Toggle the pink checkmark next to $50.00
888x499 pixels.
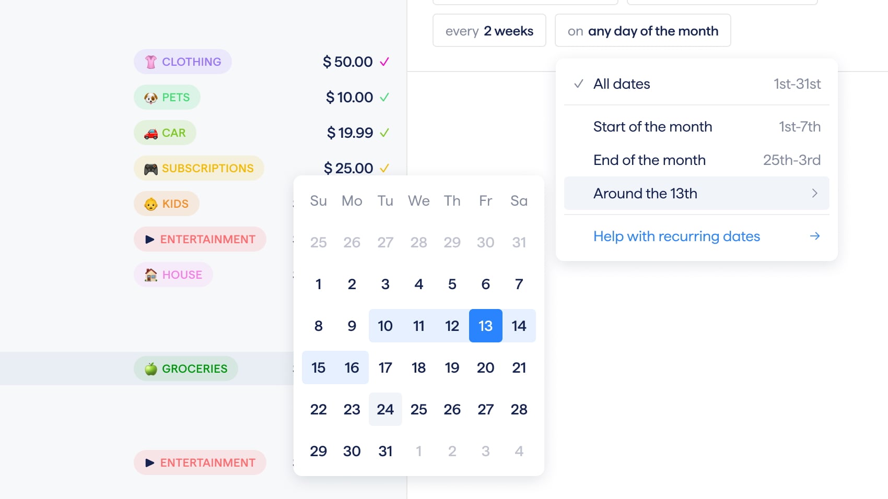click(x=385, y=62)
